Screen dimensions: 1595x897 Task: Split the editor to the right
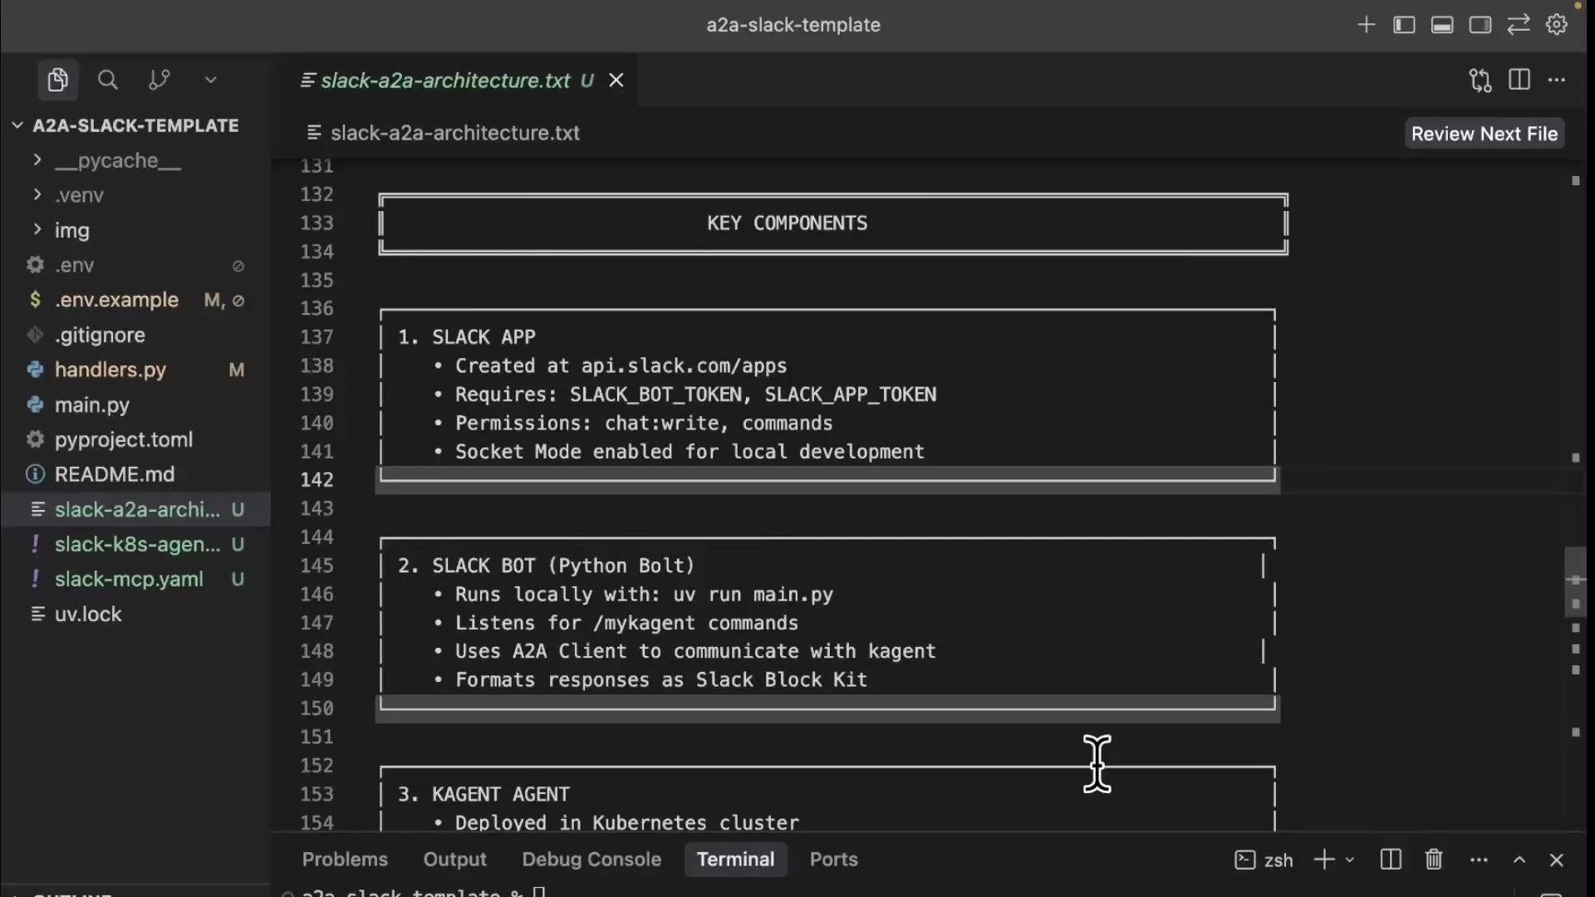(1519, 80)
